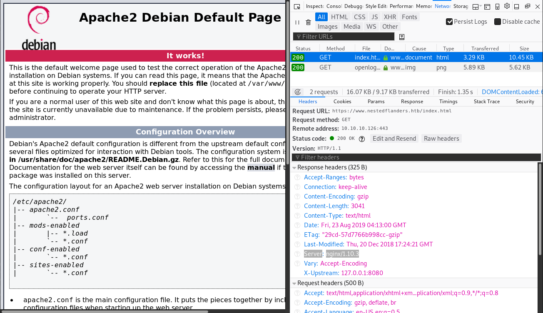Open the Security details tab
The width and height of the screenshot is (543, 313).
click(525, 102)
